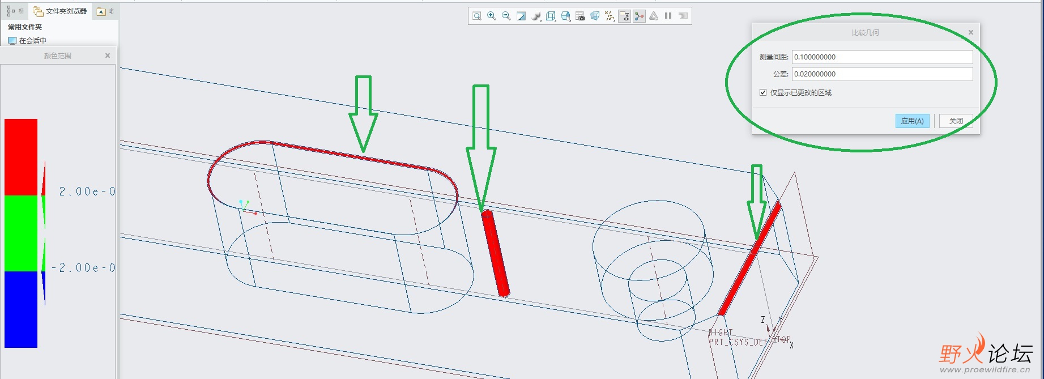Click the perspective view box icon
Viewport: 1044px width, 379px height.
tap(595, 16)
